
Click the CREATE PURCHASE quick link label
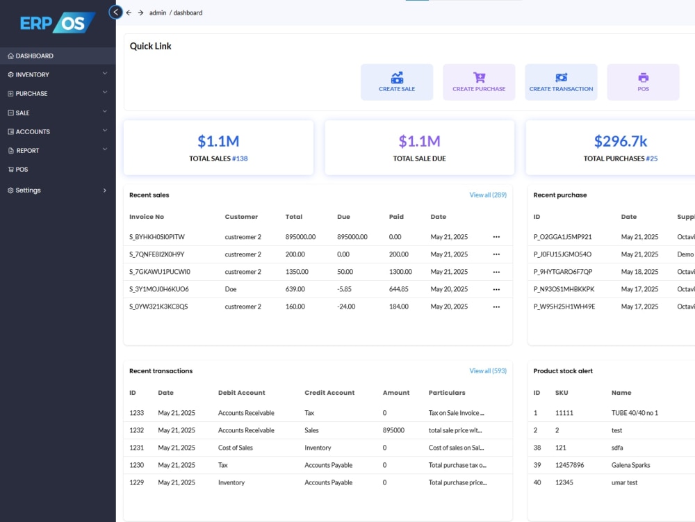pyautogui.click(x=479, y=89)
